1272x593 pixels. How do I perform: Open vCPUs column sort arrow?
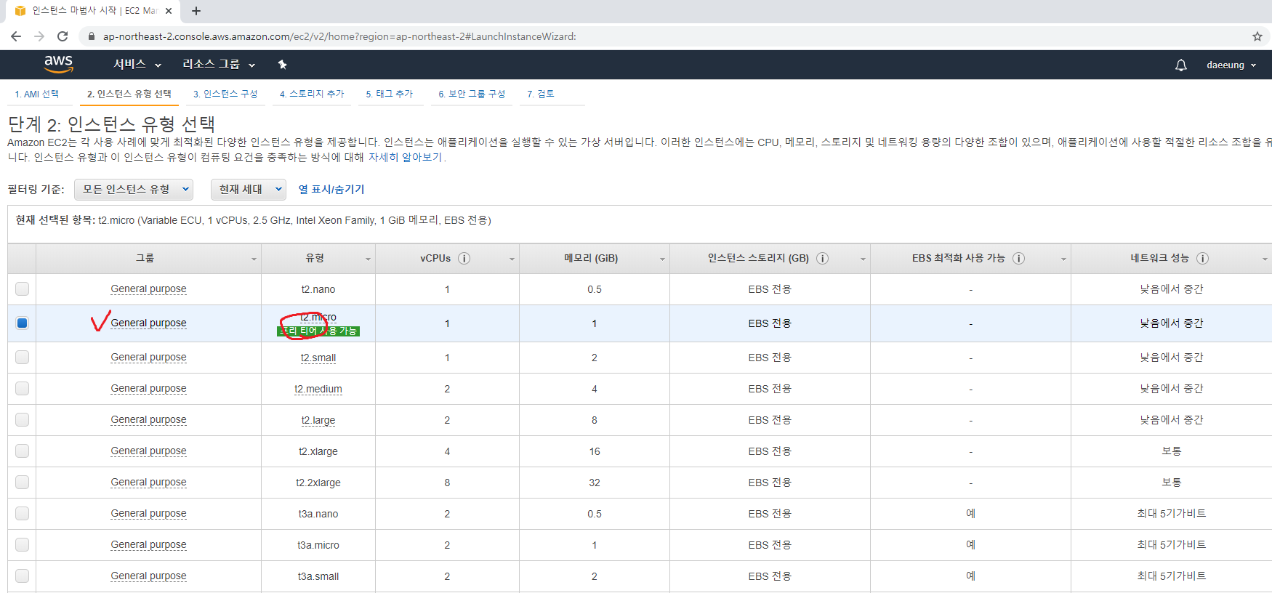(512, 259)
